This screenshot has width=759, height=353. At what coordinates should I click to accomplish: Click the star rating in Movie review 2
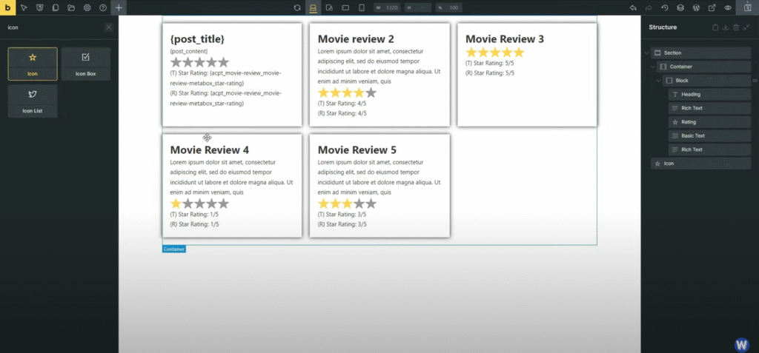pos(347,93)
